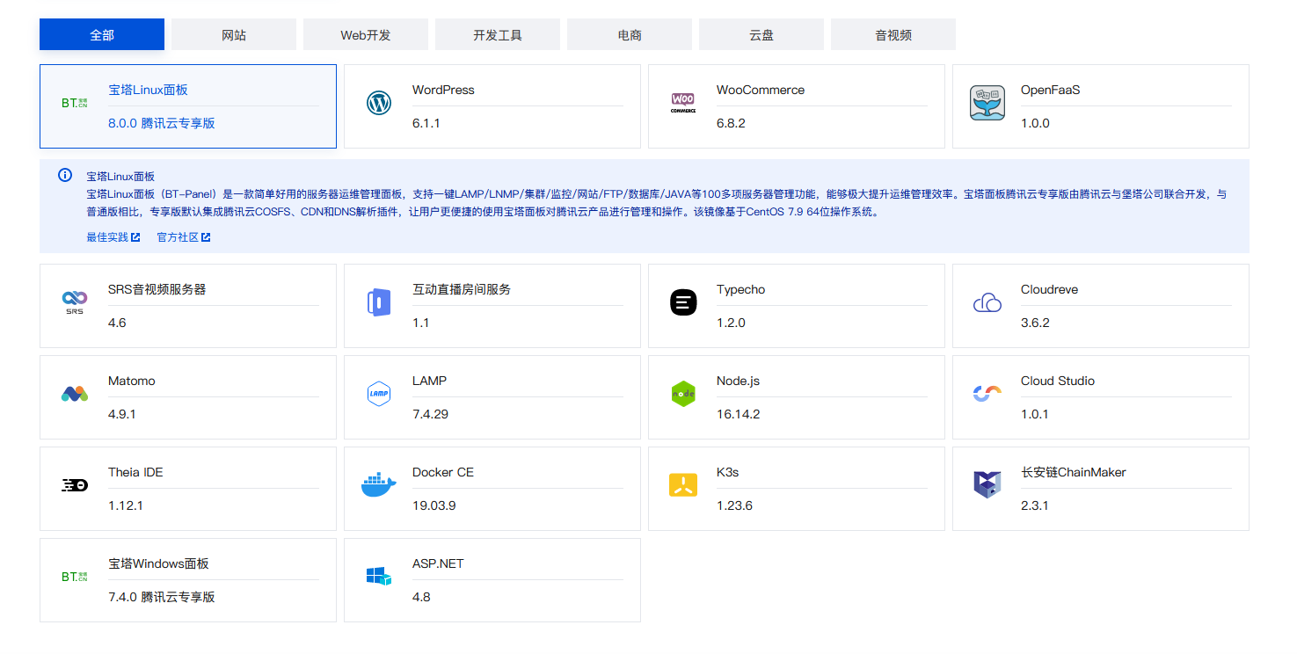Click the ASP.NET Windows logo icon
Screen dimensions: 1297x654
click(x=378, y=577)
